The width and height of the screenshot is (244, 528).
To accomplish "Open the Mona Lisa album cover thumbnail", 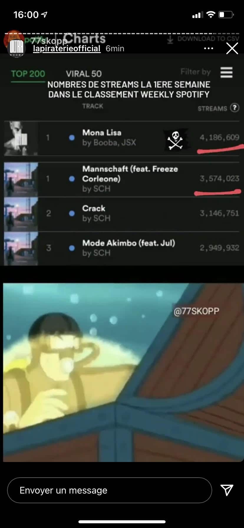I will [x=21, y=138].
